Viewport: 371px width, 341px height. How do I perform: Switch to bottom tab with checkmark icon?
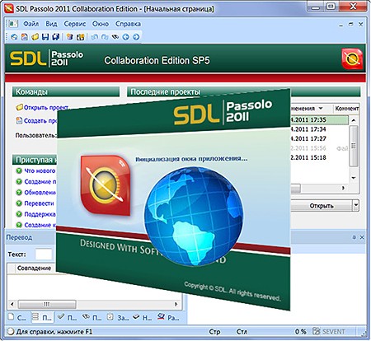67,317
